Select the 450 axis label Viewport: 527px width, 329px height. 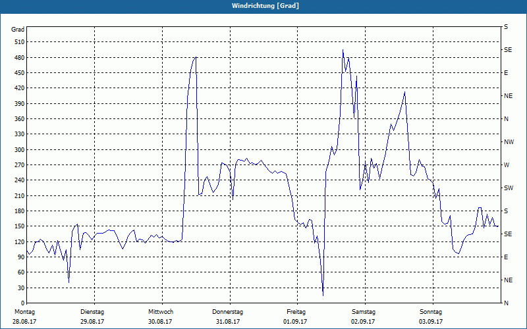pyautogui.click(x=20, y=73)
